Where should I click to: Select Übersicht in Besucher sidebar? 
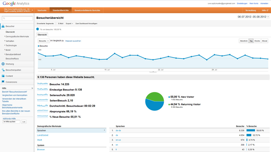point(10,32)
